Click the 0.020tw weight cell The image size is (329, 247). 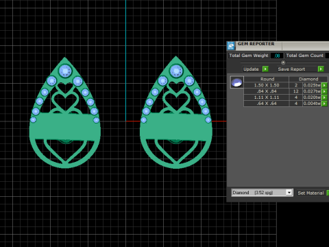click(312, 97)
